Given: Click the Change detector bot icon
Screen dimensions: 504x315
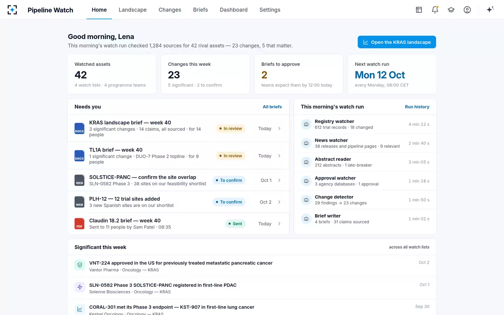Looking at the screenshot, I should (x=306, y=200).
